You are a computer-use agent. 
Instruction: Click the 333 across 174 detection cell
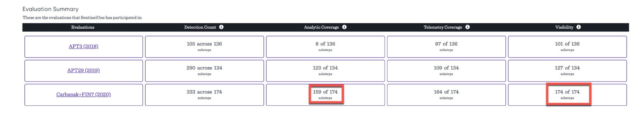point(204,95)
